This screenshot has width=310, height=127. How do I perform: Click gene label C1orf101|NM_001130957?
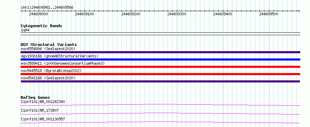pyautogui.click(x=43, y=119)
